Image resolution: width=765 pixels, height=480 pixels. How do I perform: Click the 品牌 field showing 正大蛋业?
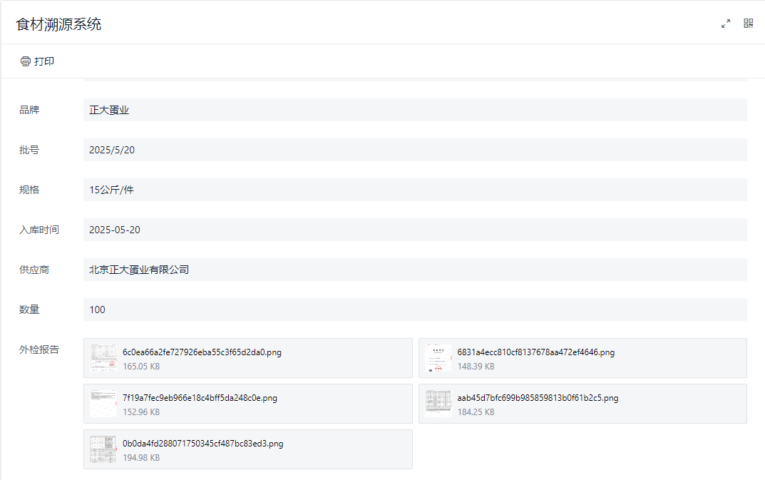pyautogui.click(x=415, y=110)
